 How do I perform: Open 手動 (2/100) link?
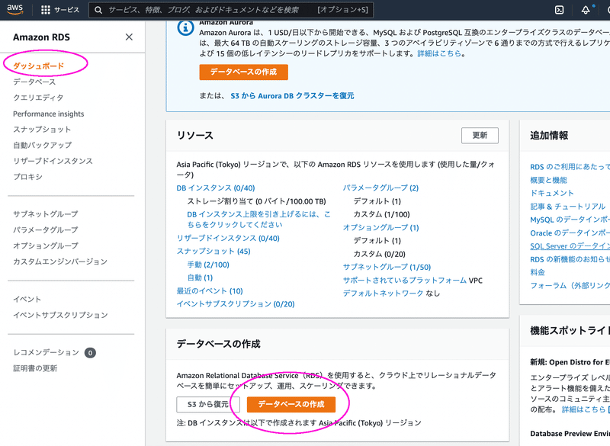[x=208, y=265]
